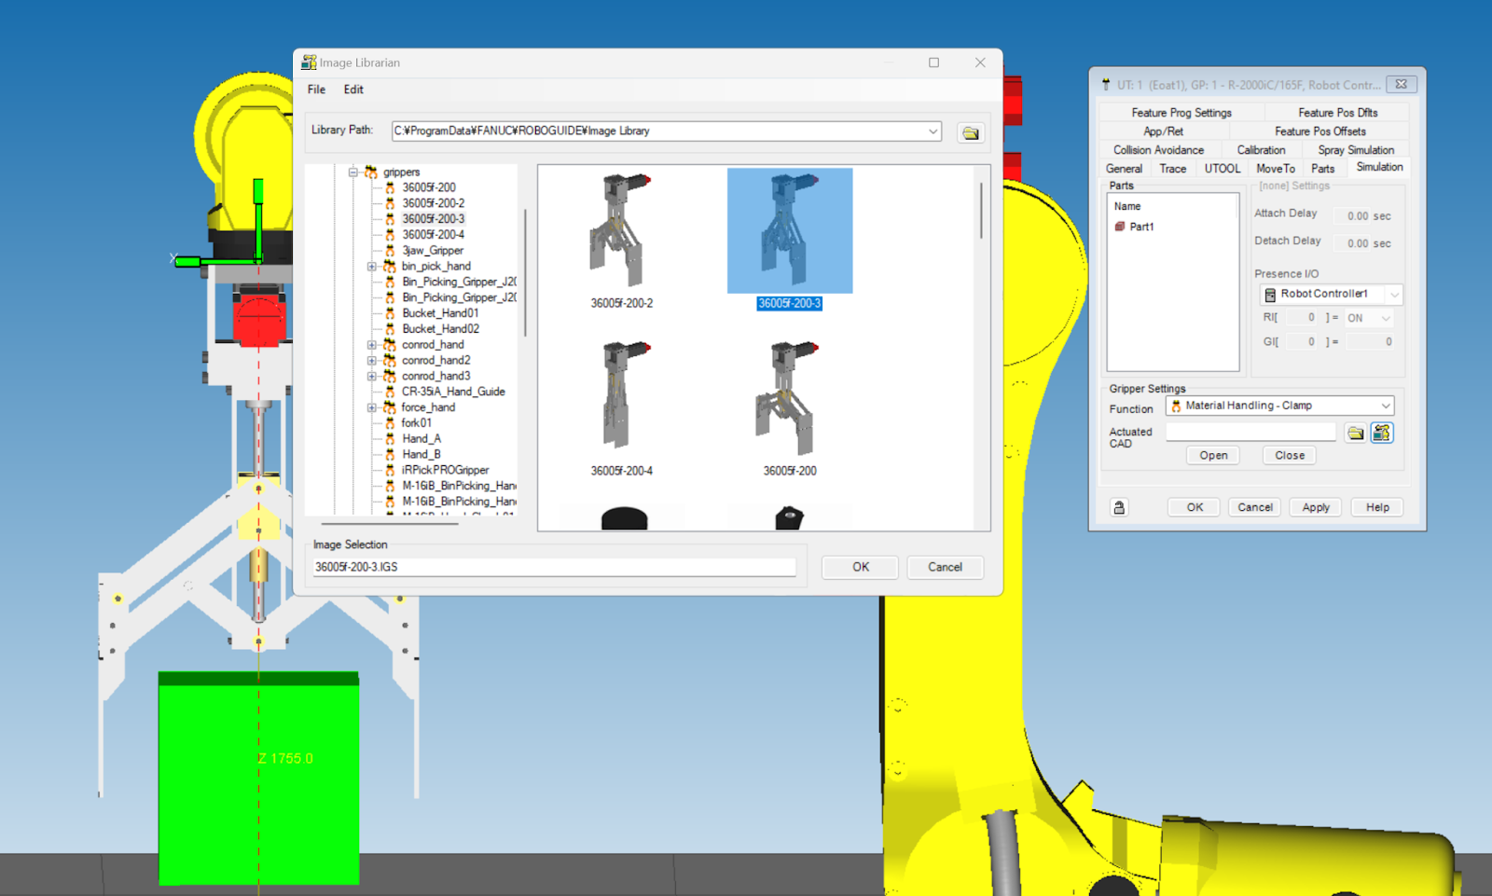
Task: Click Help in the tool properties window
Action: coord(1377,508)
